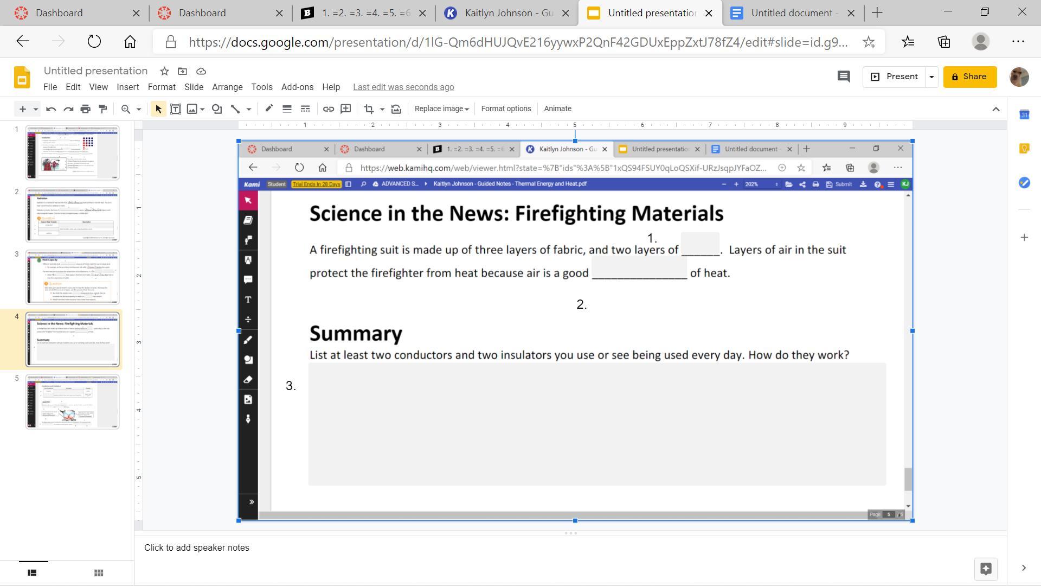The width and height of the screenshot is (1041, 586).
Task: Click the insert link icon
Action: click(328, 109)
